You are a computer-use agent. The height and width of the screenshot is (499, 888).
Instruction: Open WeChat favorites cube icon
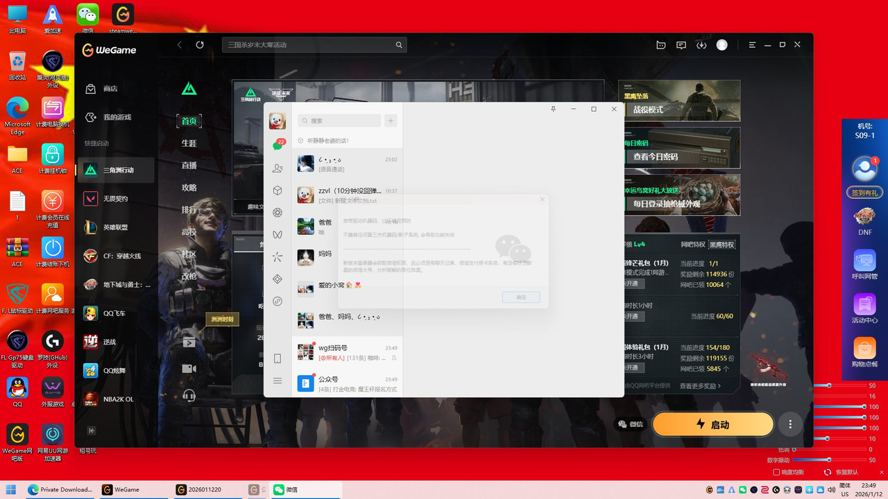(x=277, y=191)
